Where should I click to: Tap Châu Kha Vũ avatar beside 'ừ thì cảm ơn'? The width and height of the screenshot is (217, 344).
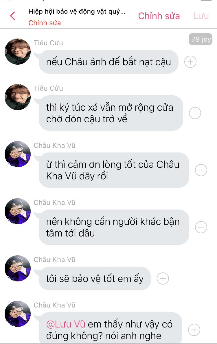pos(18,154)
